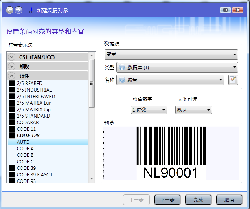Viewport: 250px width, 209px height.
Task: Click the barcode icon beside 2/5 MATRIX Eur
Action: 12,103
